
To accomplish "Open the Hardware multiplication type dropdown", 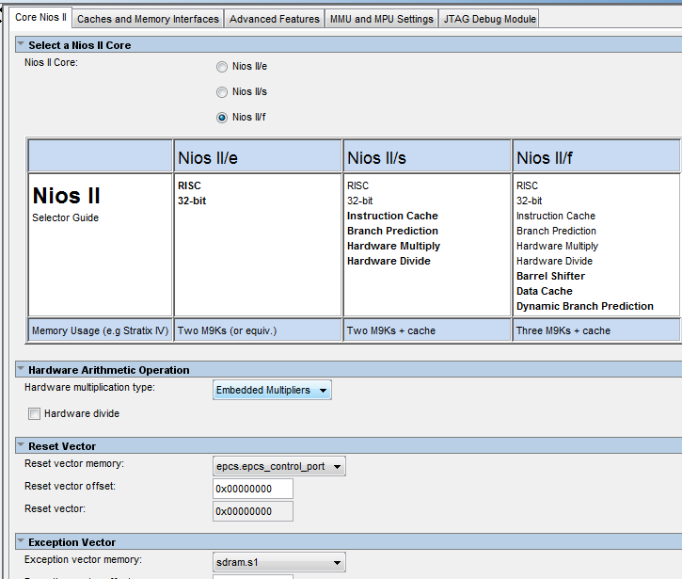I will [272, 390].
